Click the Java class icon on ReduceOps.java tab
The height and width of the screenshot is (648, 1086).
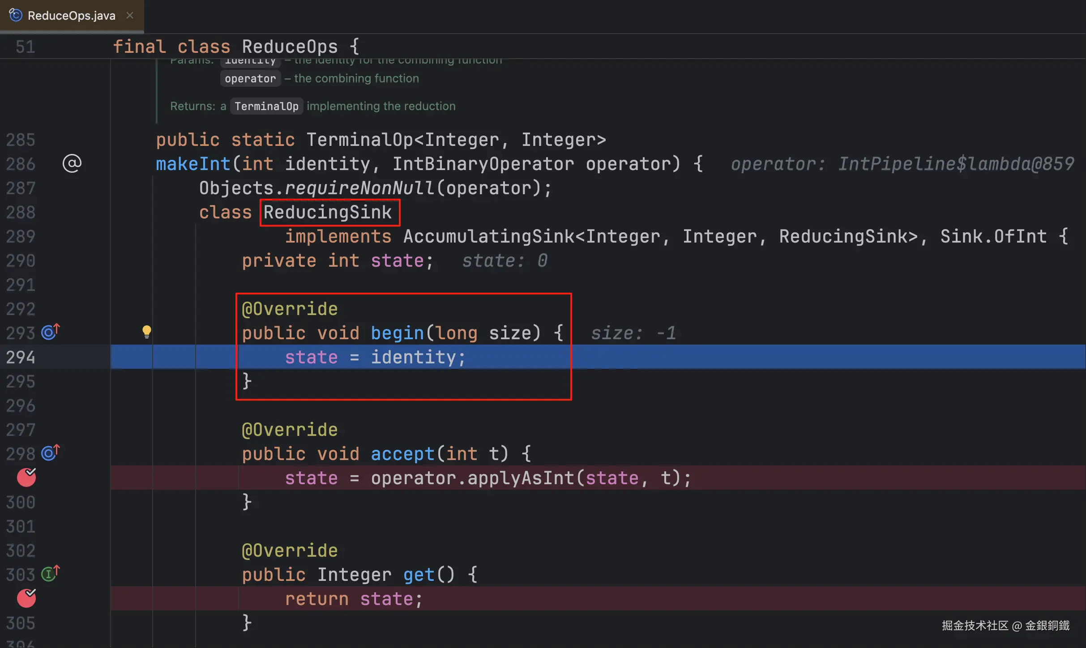16,16
